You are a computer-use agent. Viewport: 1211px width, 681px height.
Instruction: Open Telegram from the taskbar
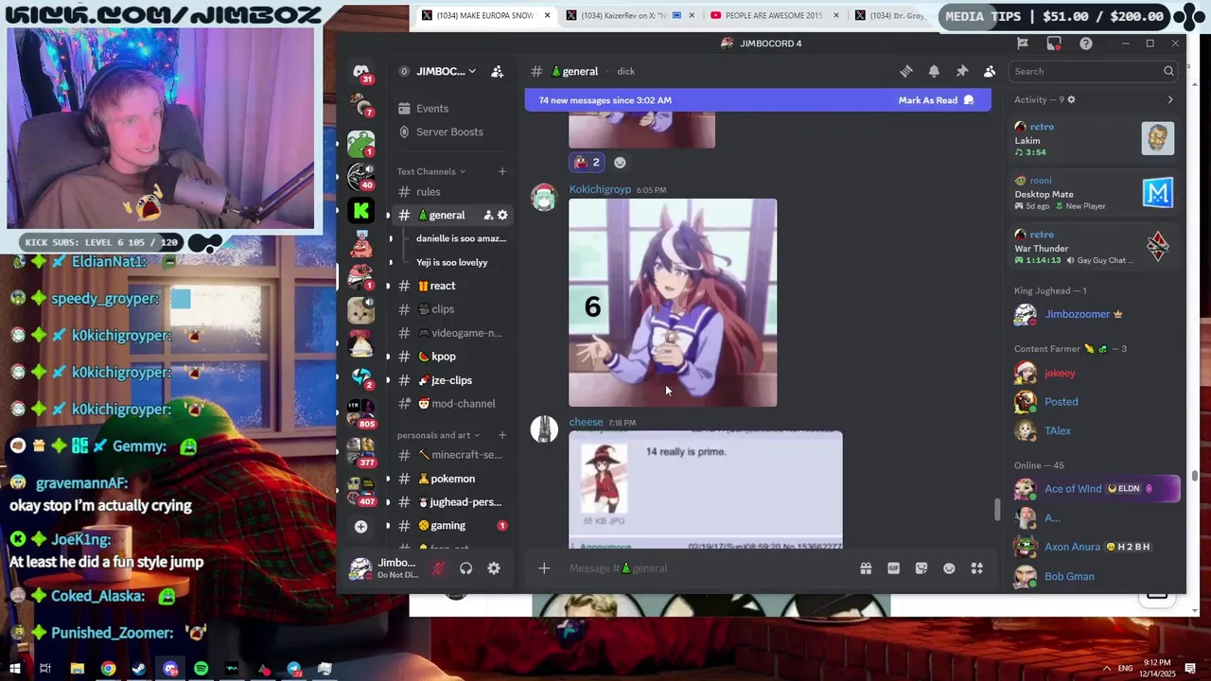294,669
